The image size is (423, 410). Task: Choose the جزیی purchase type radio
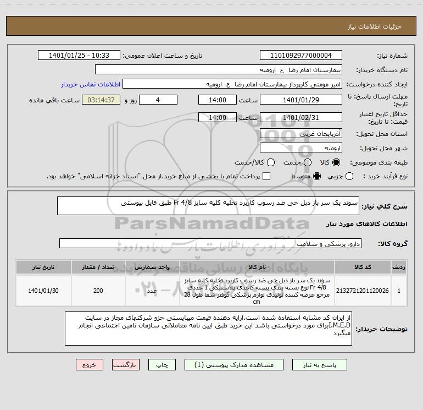coord(349,176)
